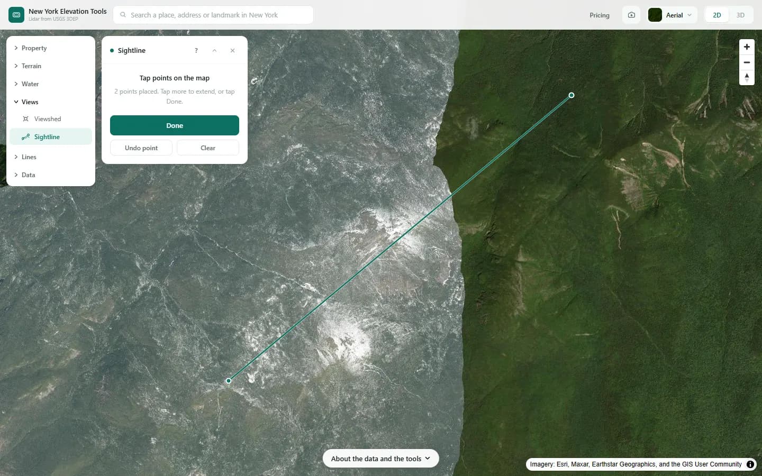The height and width of the screenshot is (476, 762).
Task: Reset map bearing with the compass icon
Action: (747, 77)
